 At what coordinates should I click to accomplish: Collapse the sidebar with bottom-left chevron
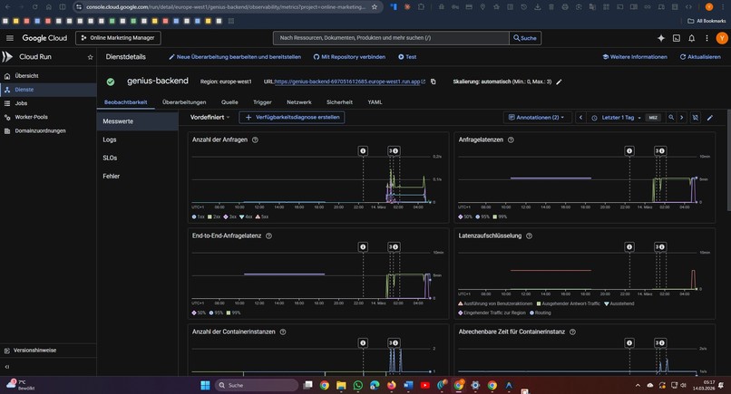pyautogui.click(x=7, y=367)
